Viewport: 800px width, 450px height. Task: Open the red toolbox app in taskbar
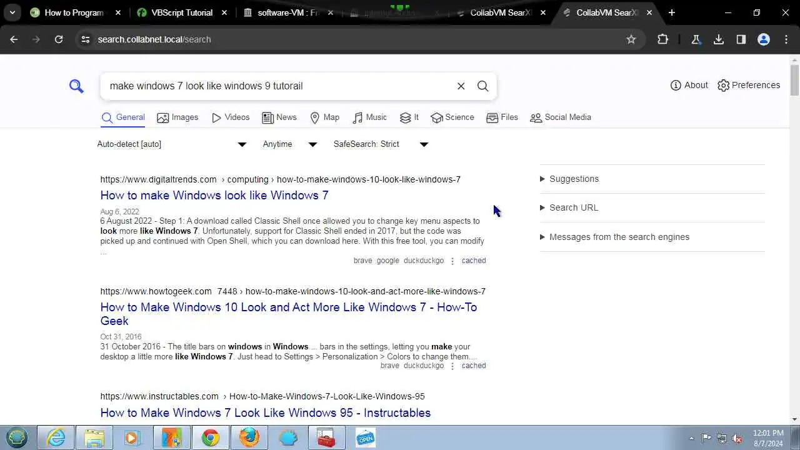pos(326,437)
